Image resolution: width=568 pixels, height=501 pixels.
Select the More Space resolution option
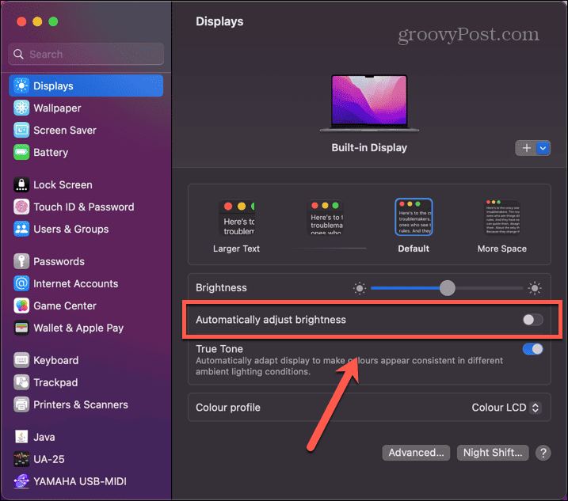pyautogui.click(x=502, y=226)
